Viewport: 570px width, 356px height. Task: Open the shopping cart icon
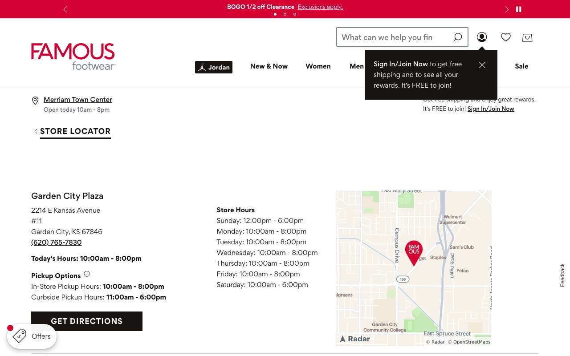527,37
